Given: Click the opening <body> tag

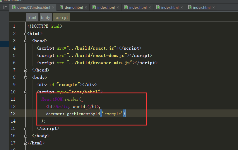Looking at the screenshot, I should click(40, 77).
